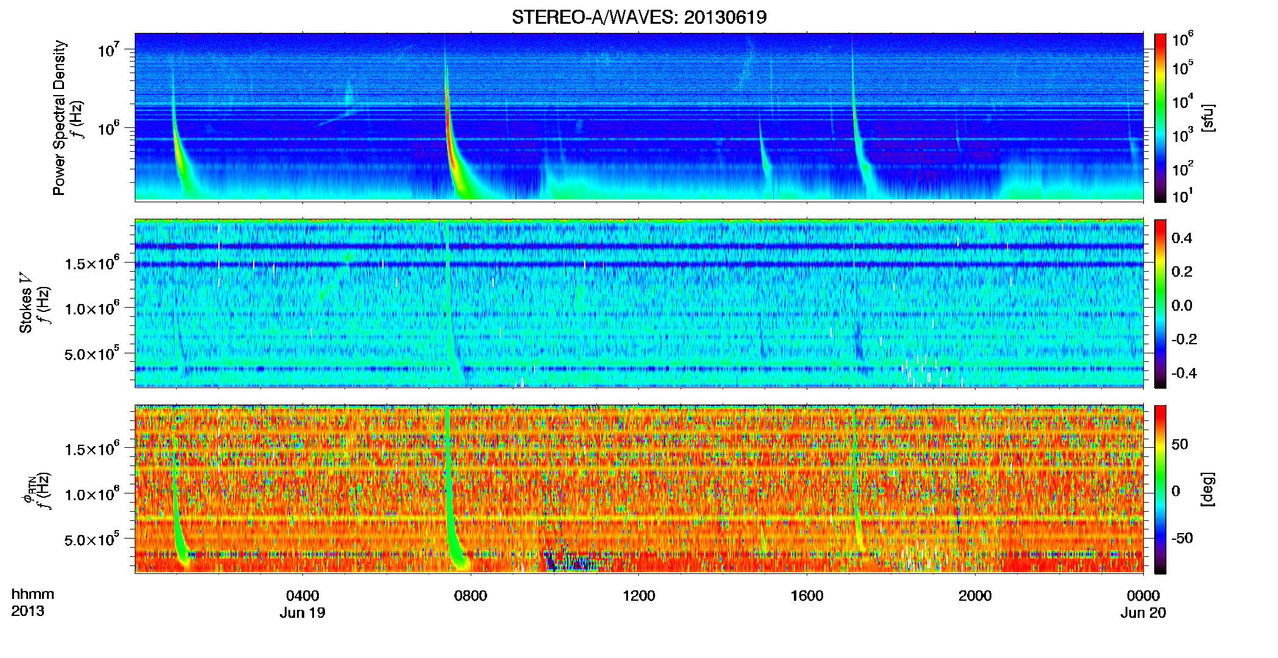Click the Jun 20 date label
Image resolution: width=1278 pixels, height=658 pixels.
click(x=1143, y=613)
